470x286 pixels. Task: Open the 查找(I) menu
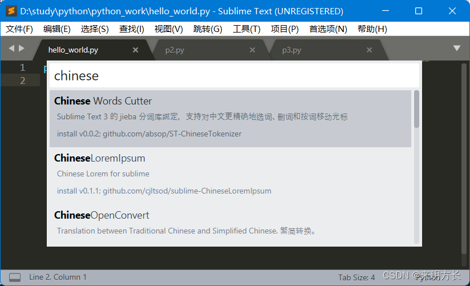131,29
